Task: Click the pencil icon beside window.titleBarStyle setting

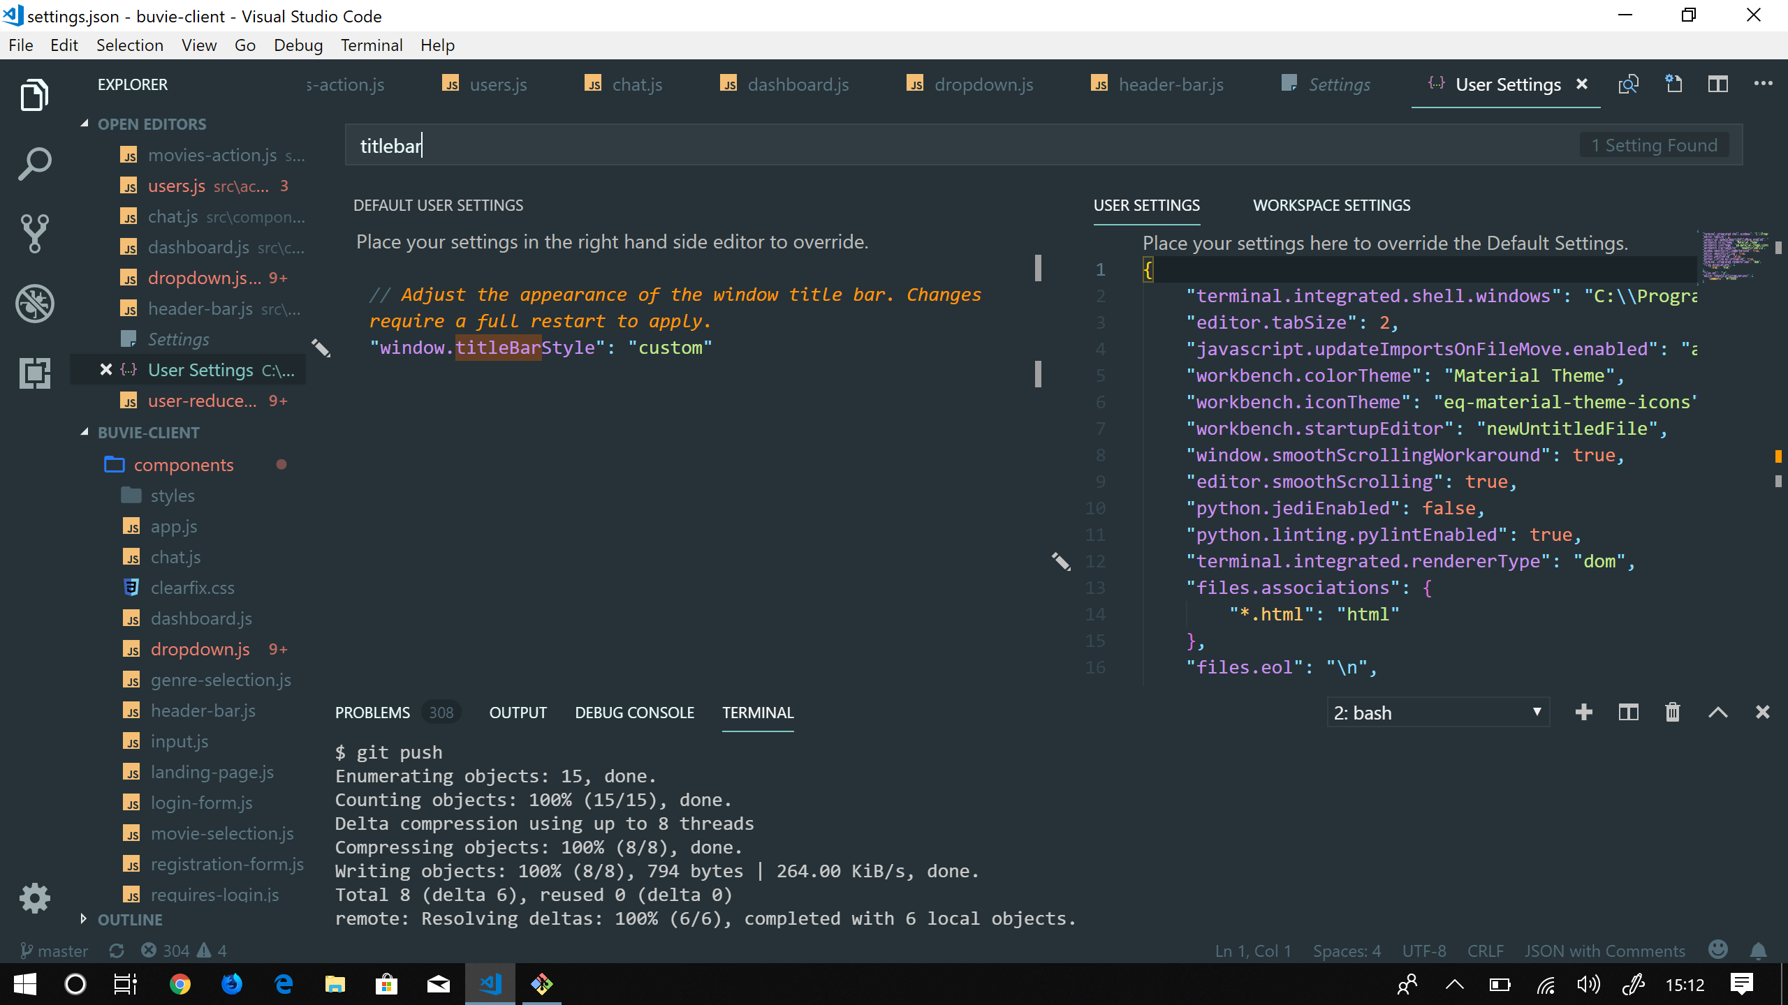Action: [x=322, y=347]
